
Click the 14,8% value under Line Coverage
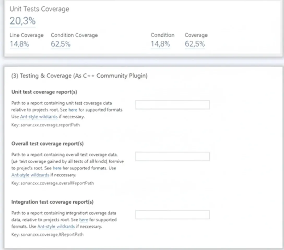(19, 44)
